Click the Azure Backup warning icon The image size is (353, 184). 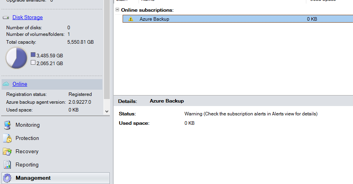pyautogui.click(x=130, y=19)
